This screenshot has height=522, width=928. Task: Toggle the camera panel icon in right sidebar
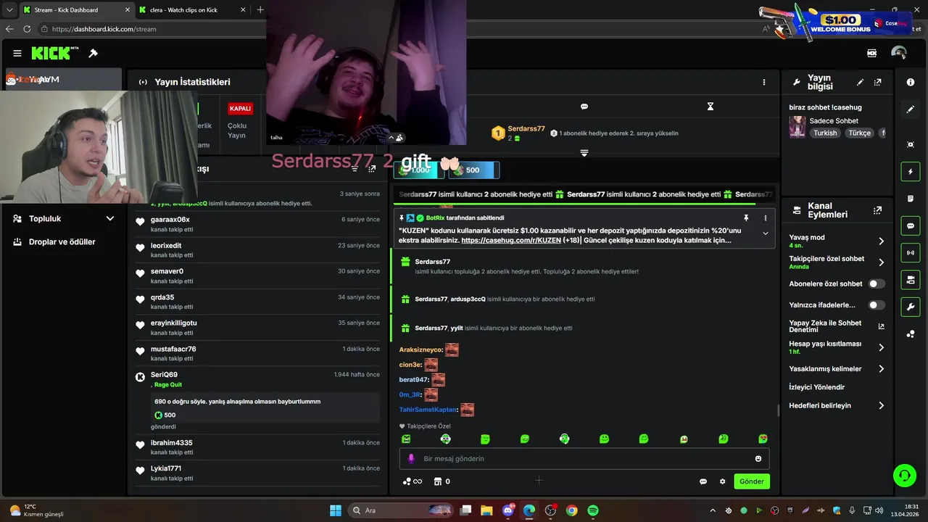(911, 280)
